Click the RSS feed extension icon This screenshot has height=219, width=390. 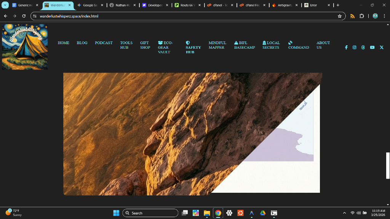click(x=352, y=16)
